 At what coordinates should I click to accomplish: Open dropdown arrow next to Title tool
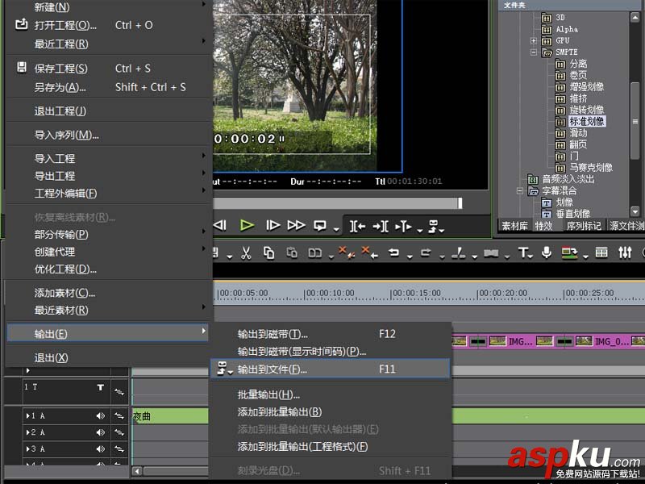click(x=531, y=257)
